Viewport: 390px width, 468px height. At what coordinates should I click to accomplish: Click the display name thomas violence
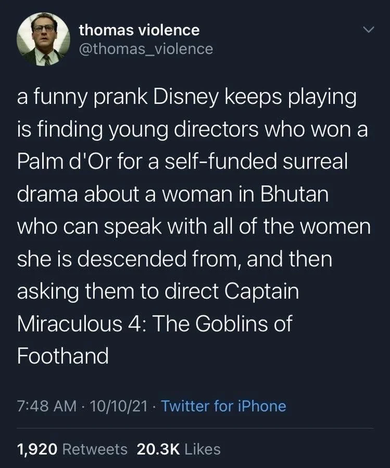139,30
